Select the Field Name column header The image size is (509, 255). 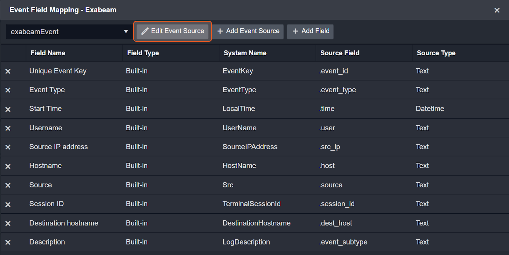pos(48,53)
